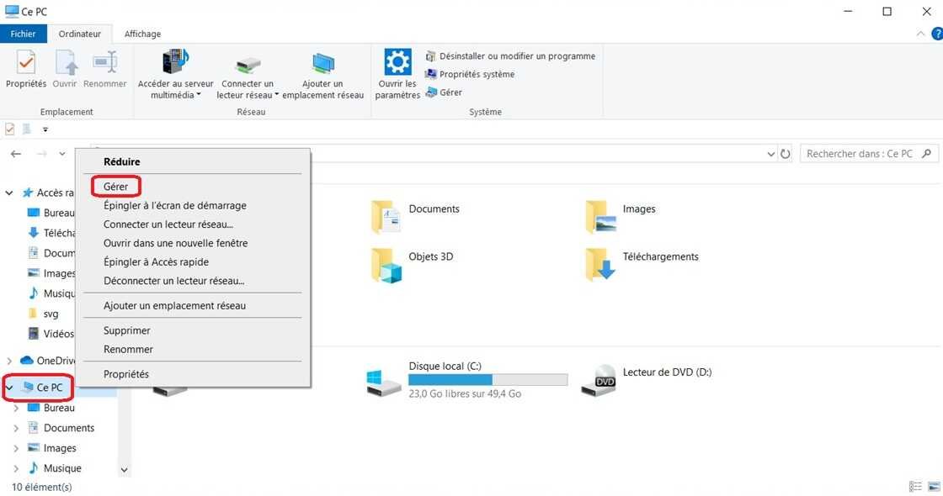Choose Gérer from the context menu

tap(114, 185)
